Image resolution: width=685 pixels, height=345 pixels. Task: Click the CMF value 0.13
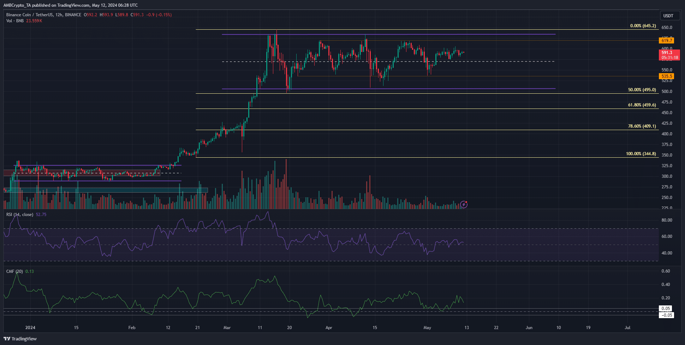click(30, 271)
